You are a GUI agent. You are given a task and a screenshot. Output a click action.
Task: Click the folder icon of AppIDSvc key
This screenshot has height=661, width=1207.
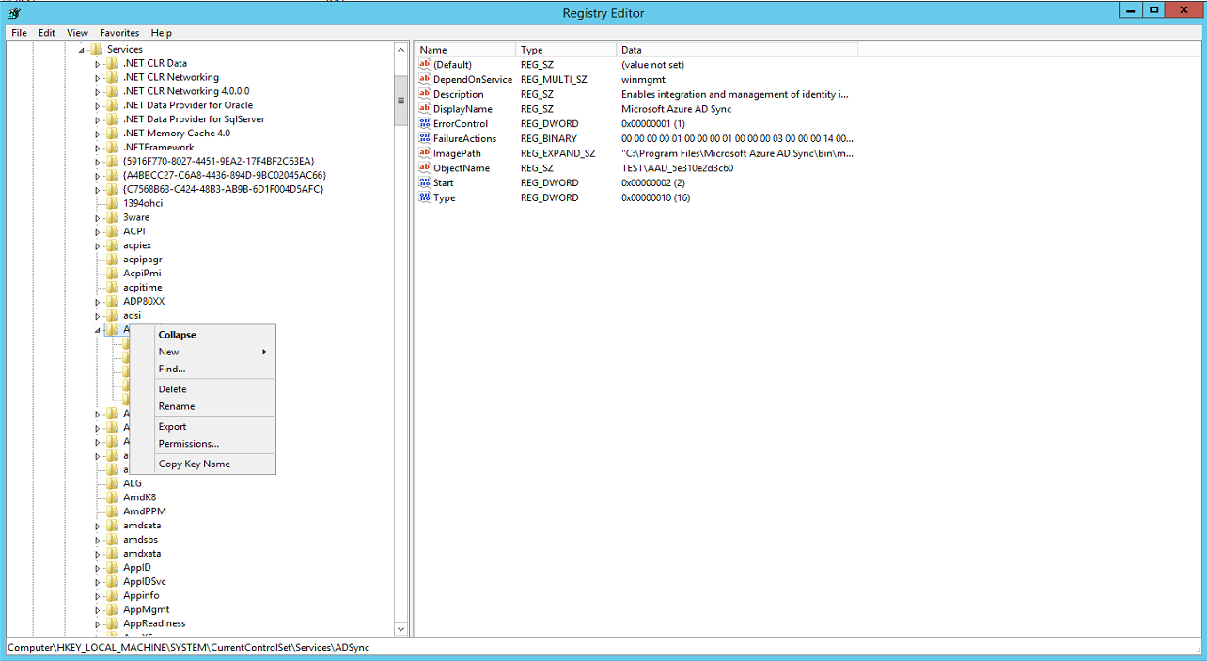112,582
